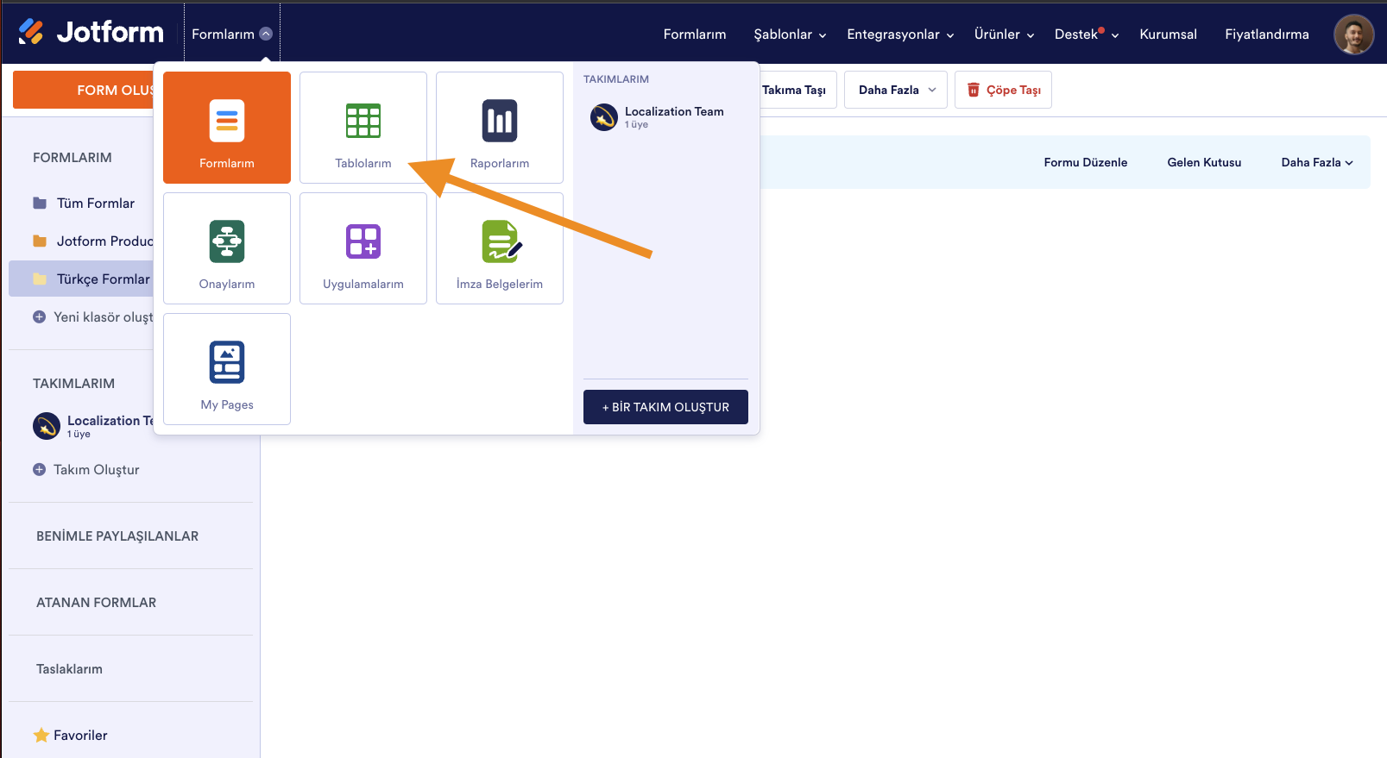Click Formu Düzenle link
This screenshot has width=1387, height=758.
point(1086,162)
